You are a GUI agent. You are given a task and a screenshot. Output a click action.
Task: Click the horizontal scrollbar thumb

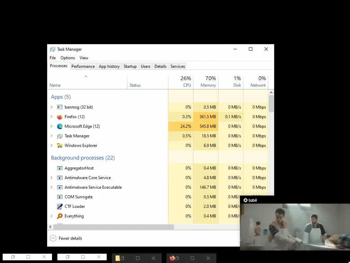113,227
